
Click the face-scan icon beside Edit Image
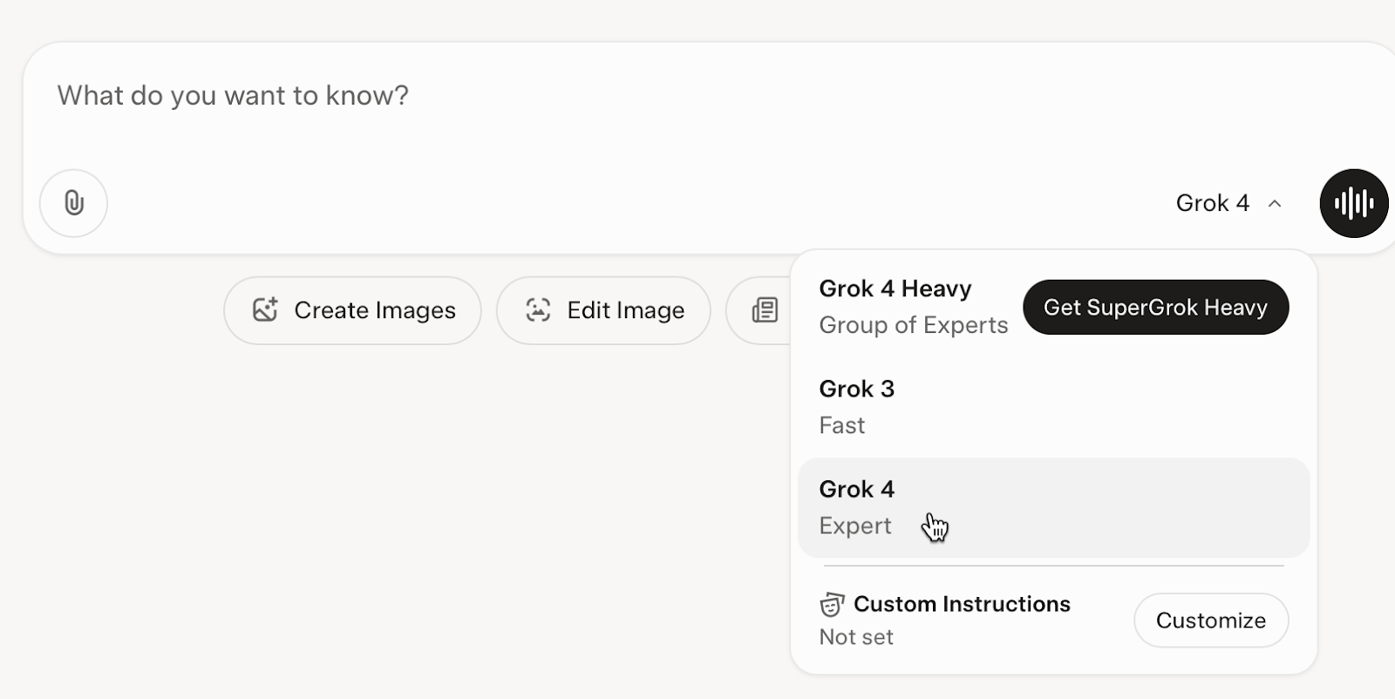538,309
